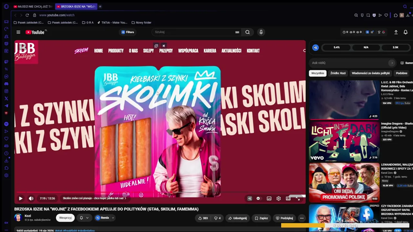Open a new browser tab
Image resolution: width=413 pixels, height=232 pixels.
pos(100,6)
